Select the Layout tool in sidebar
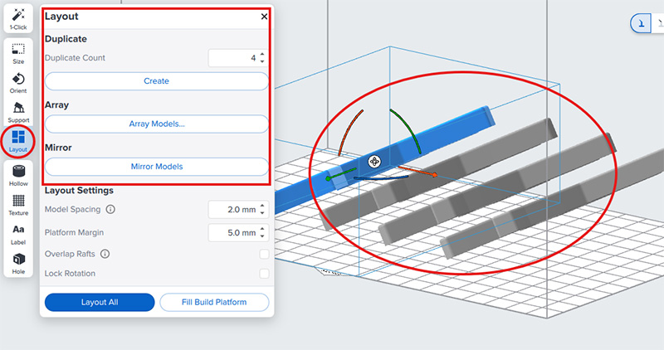 click(x=17, y=141)
